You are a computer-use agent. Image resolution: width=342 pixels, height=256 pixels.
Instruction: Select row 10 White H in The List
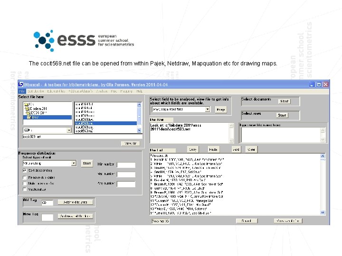coord(187,197)
